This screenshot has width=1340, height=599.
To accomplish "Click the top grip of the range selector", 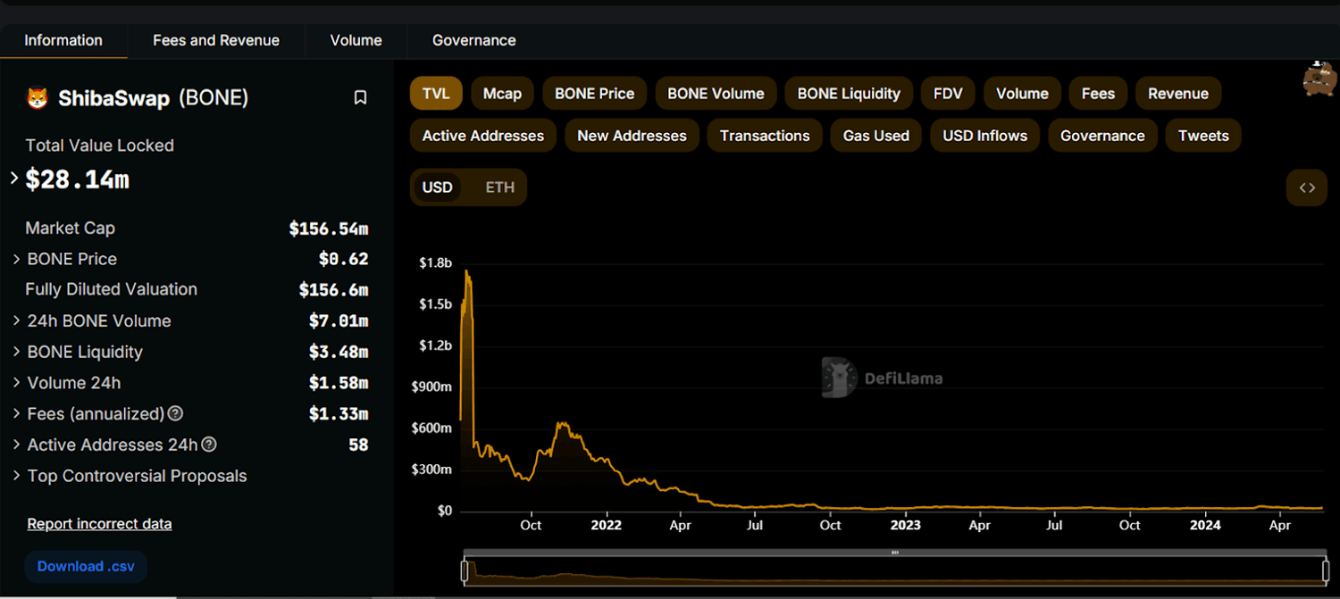I will pos(895,553).
